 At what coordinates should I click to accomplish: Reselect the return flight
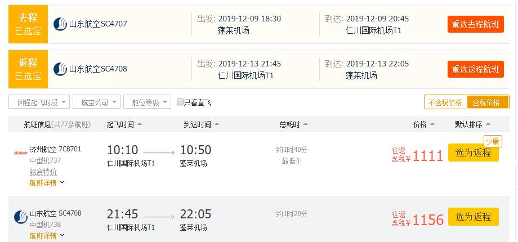click(476, 69)
